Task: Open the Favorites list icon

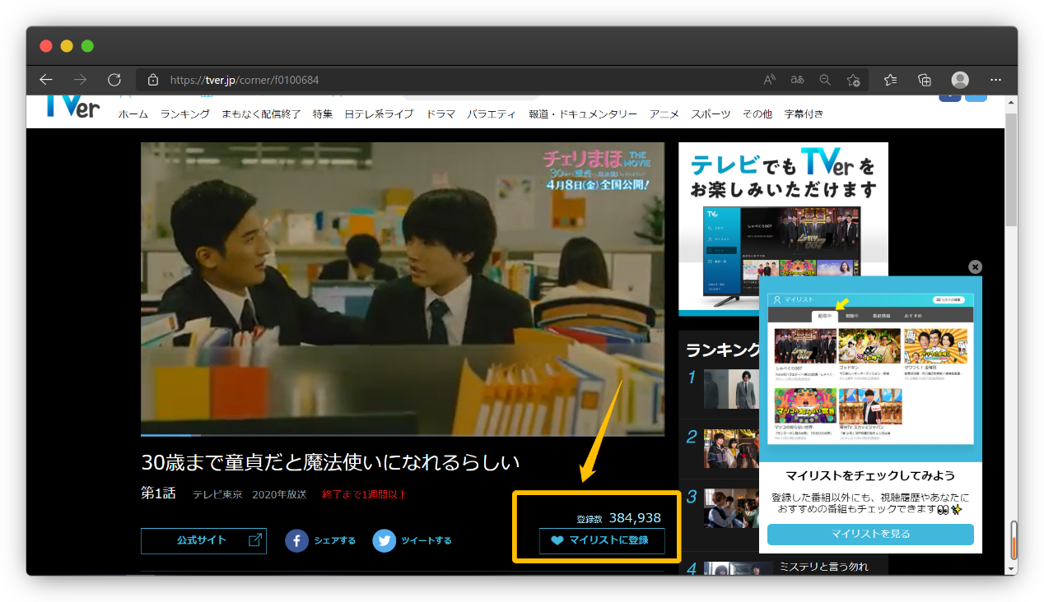Action: coord(891,80)
